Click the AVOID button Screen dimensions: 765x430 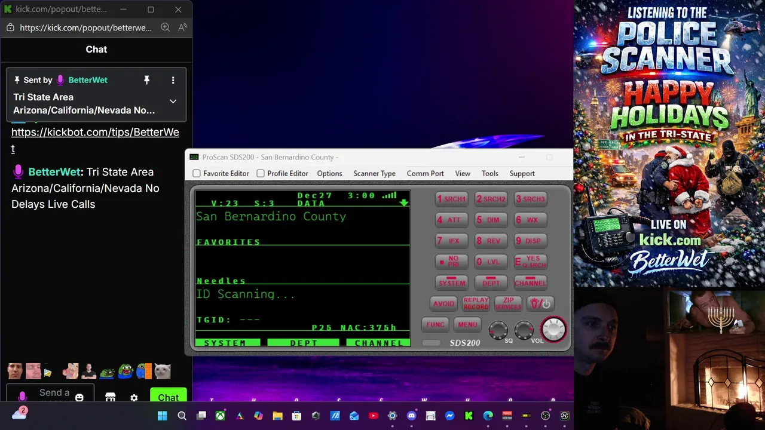(x=443, y=303)
